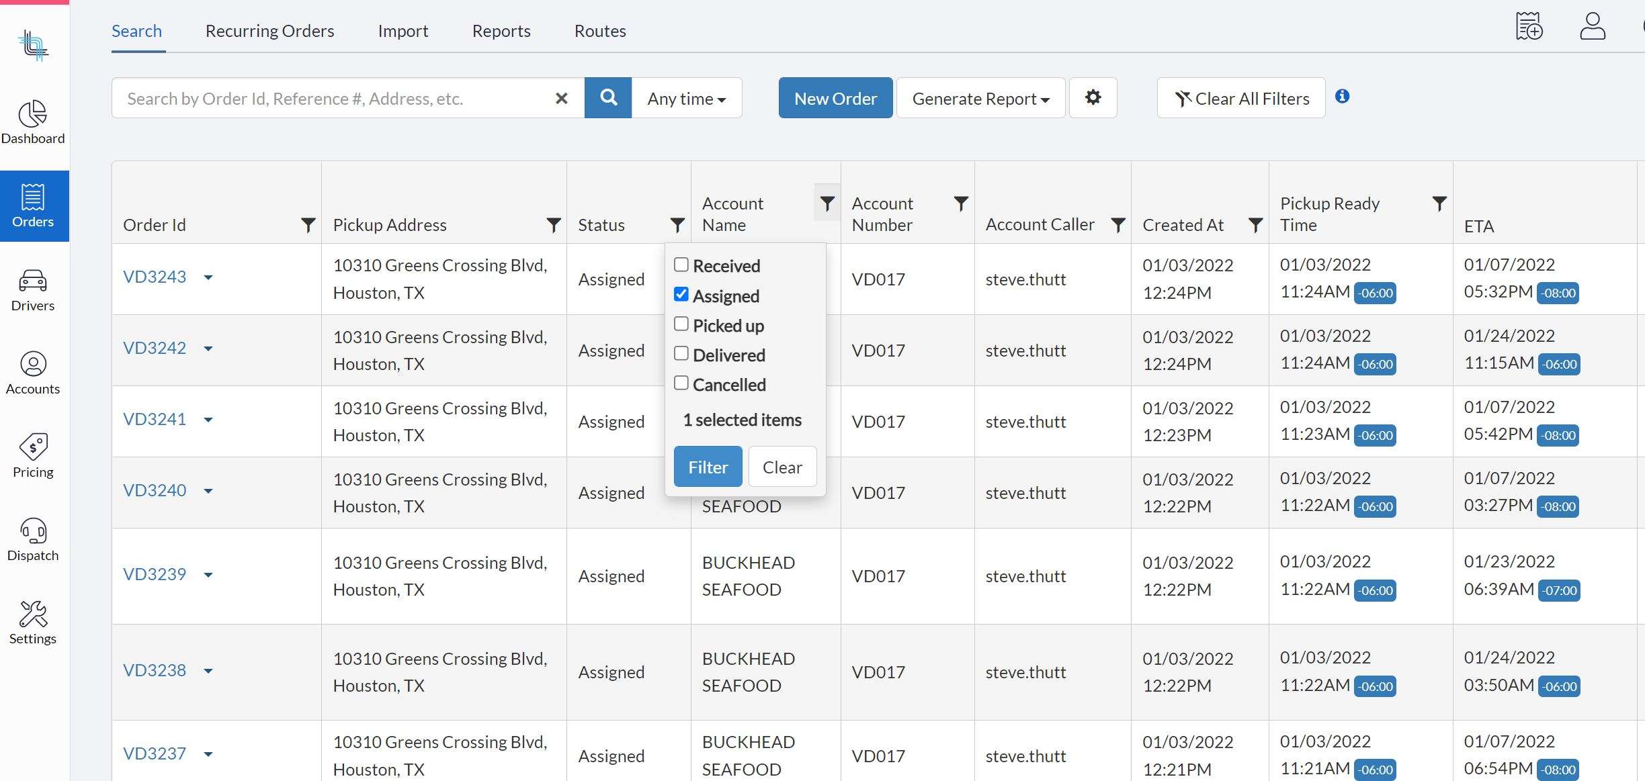This screenshot has height=781, width=1645.
Task: Navigate to Accounts sidebar section
Action: (x=32, y=372)
